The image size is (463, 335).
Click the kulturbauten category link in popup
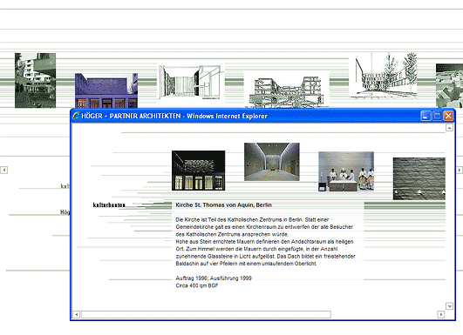coord(109,204)
